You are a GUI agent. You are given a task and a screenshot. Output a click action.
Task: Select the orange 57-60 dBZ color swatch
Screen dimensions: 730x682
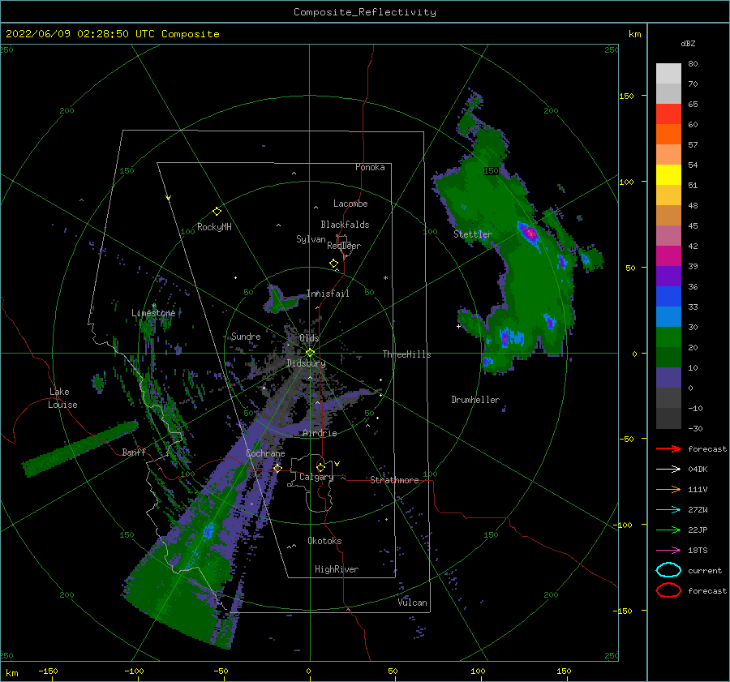coord(668,134)
